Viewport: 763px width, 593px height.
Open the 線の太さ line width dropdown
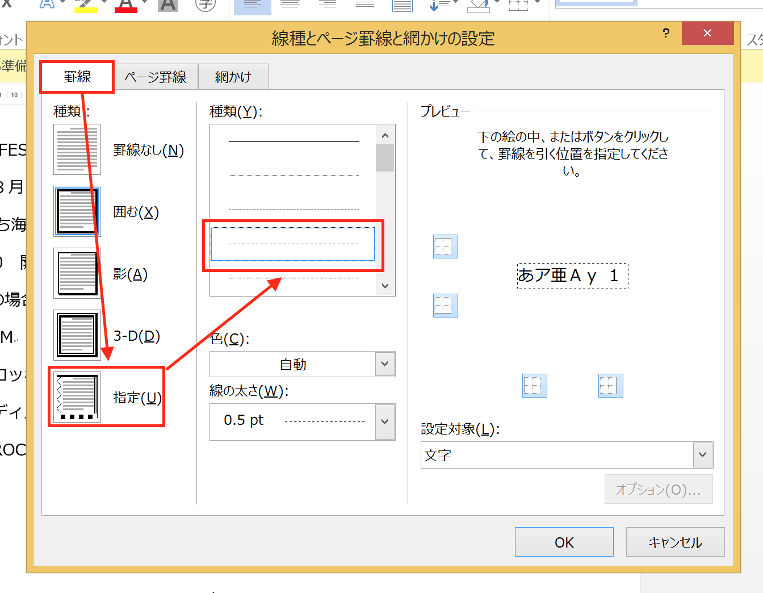(x=385, y=421)
